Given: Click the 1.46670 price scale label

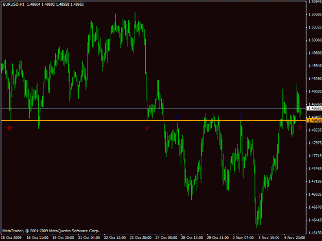Looking at the screenshot, I should tap(315, 207).
